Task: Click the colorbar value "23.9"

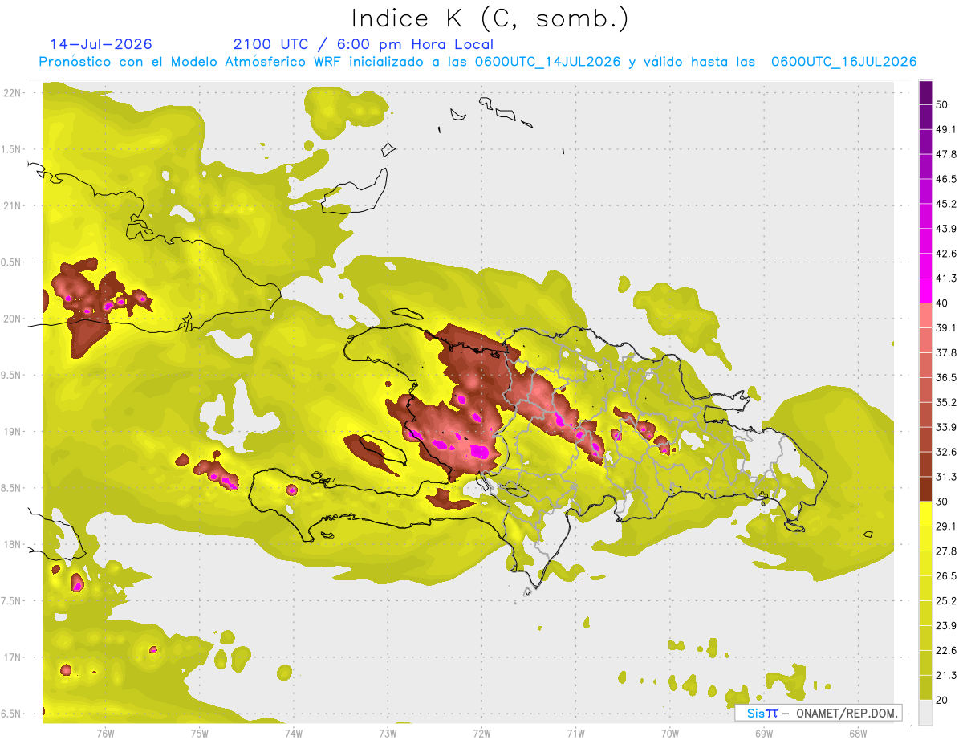Action: [x=946, y=625]
